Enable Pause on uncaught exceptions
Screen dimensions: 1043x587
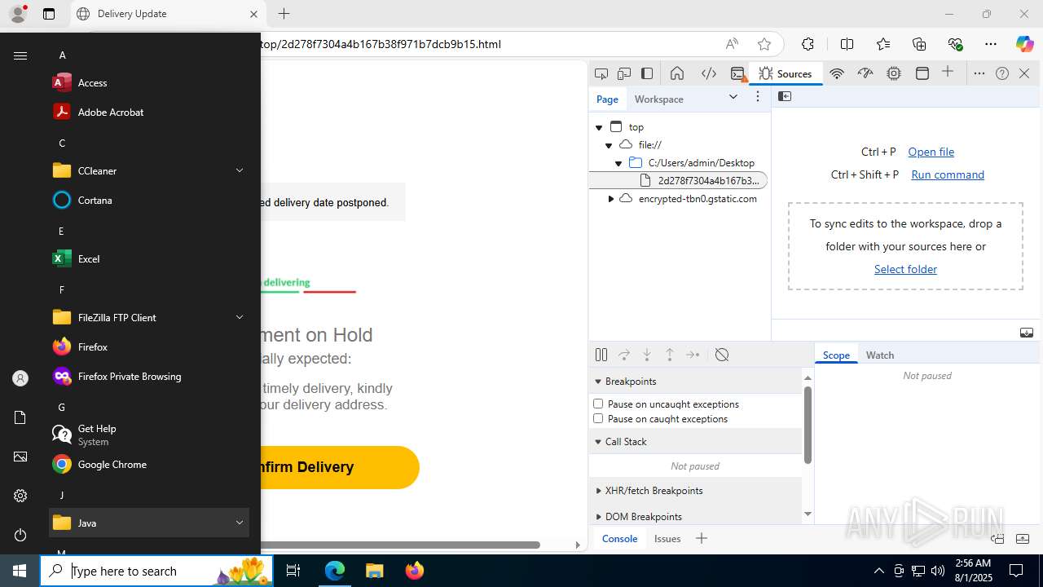[x=598, y=404]
